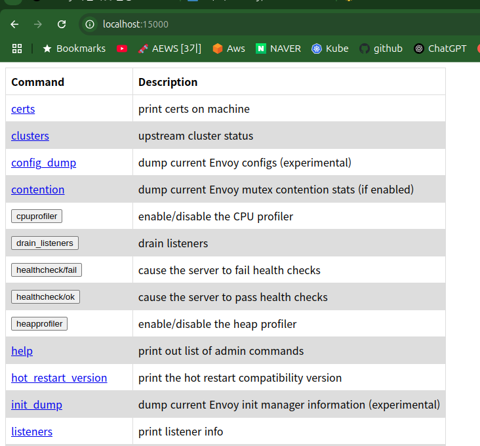Screen dimensions: 480x446
Task: Open the github bookmark
Action: (381, 49)
